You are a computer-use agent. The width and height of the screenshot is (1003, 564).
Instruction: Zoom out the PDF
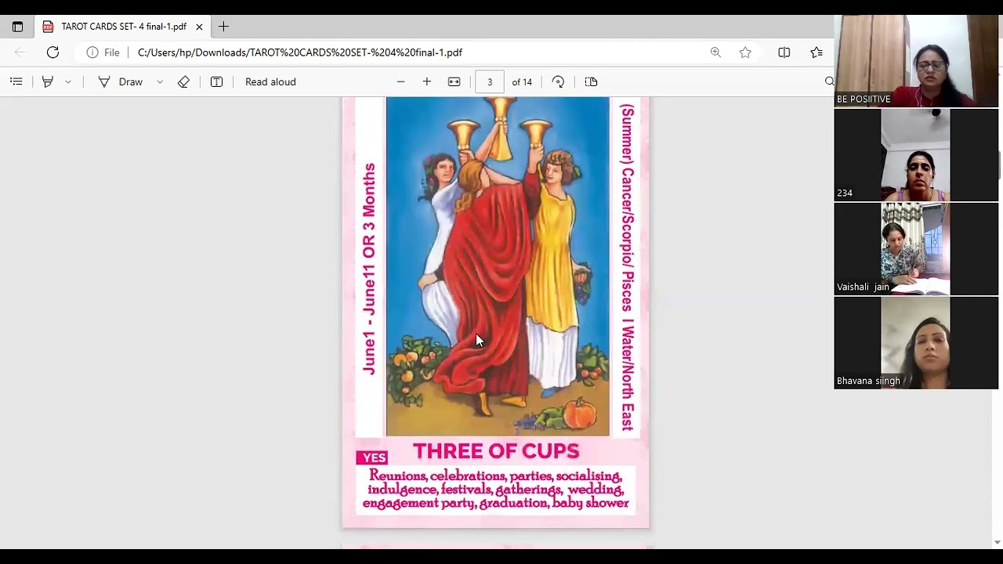click(401, 81)
